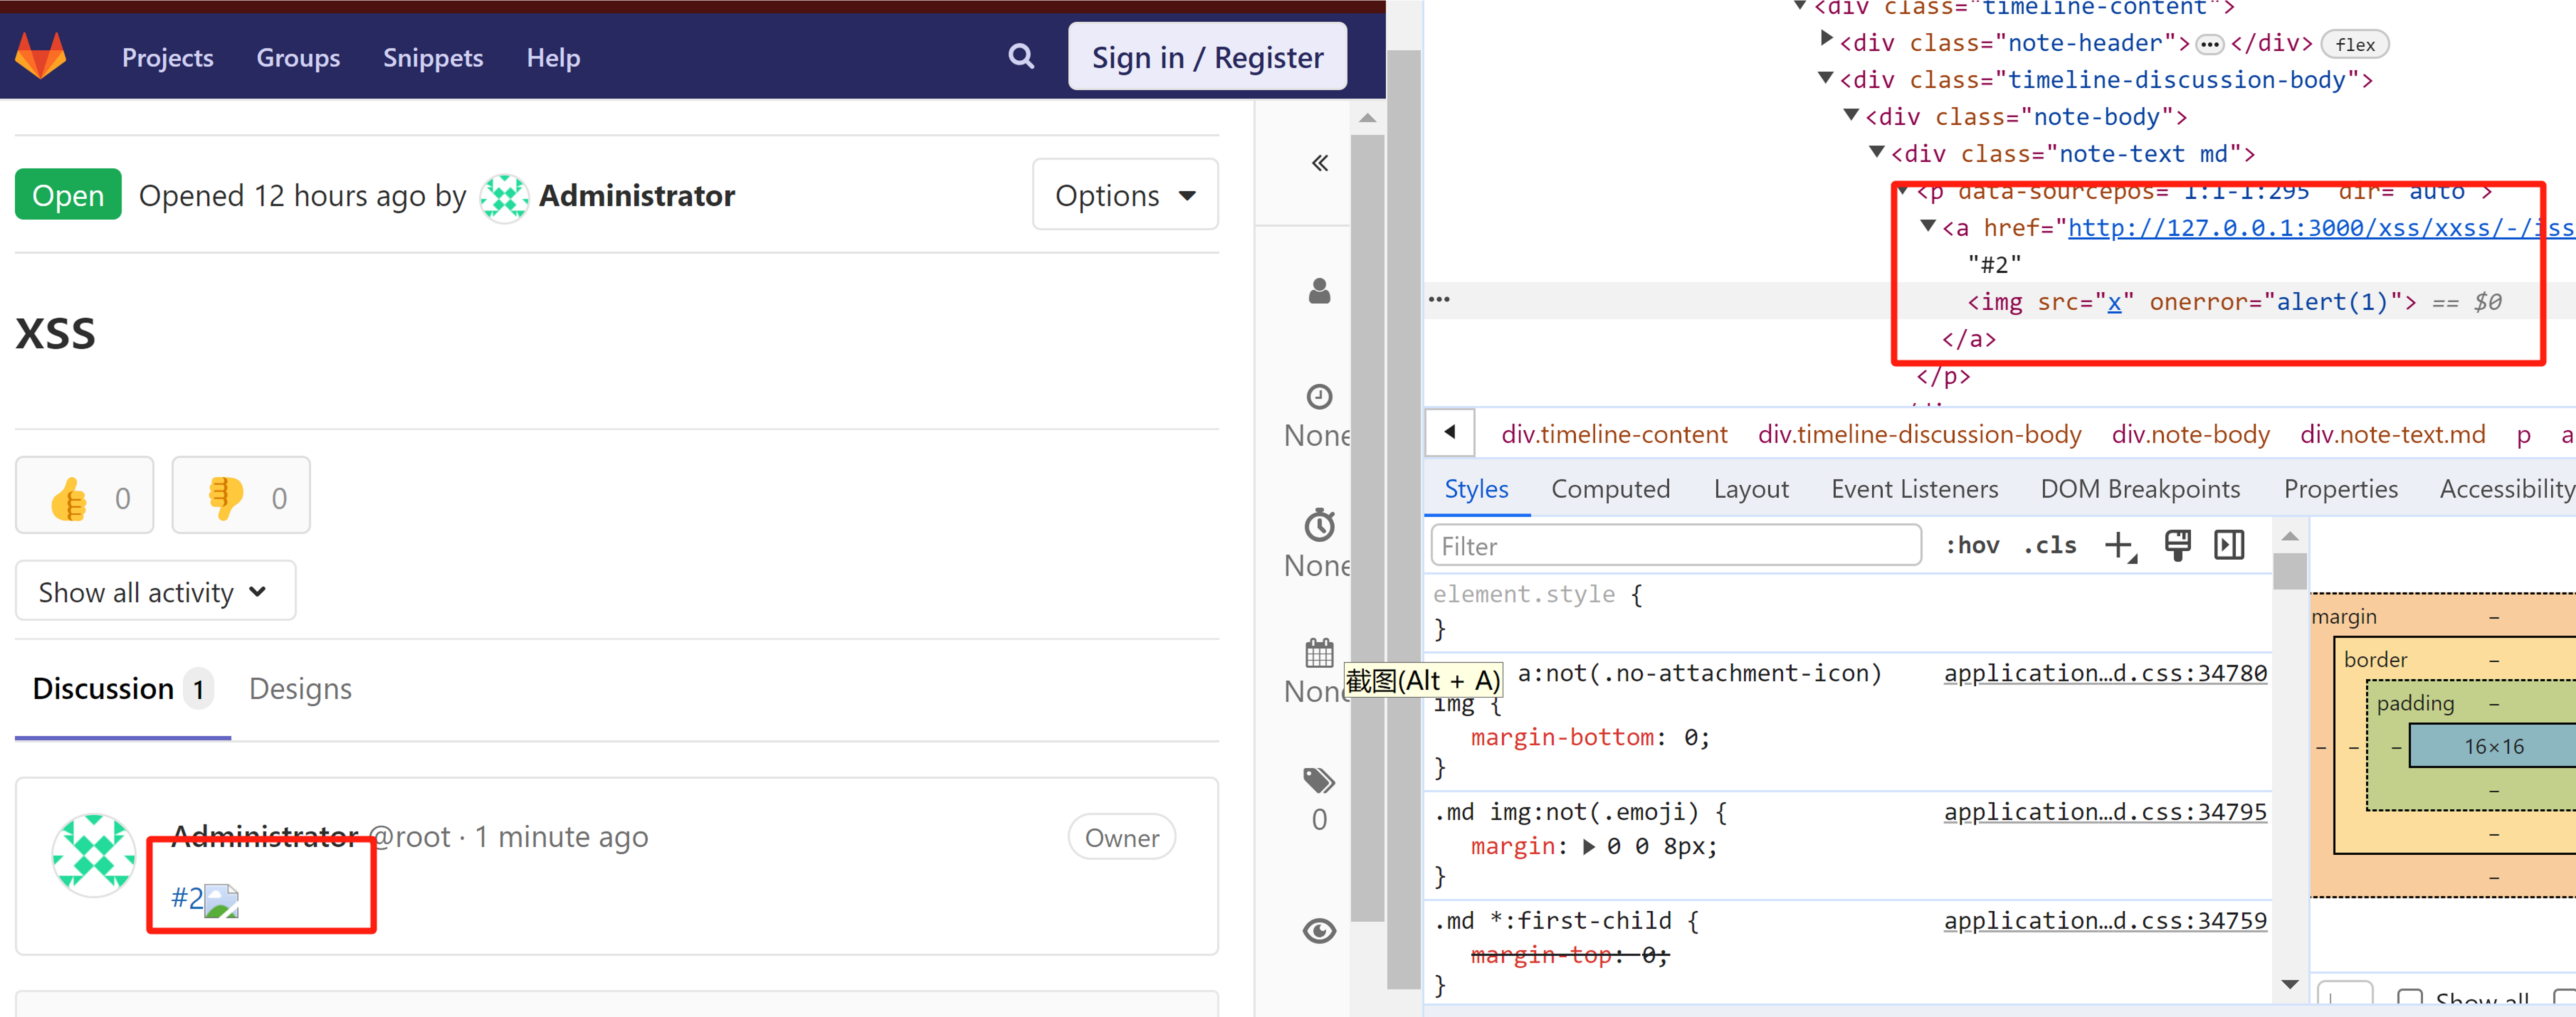Collapse the sidebar with double-chevron icon
The image size is (2576, 1017).
1319,163
